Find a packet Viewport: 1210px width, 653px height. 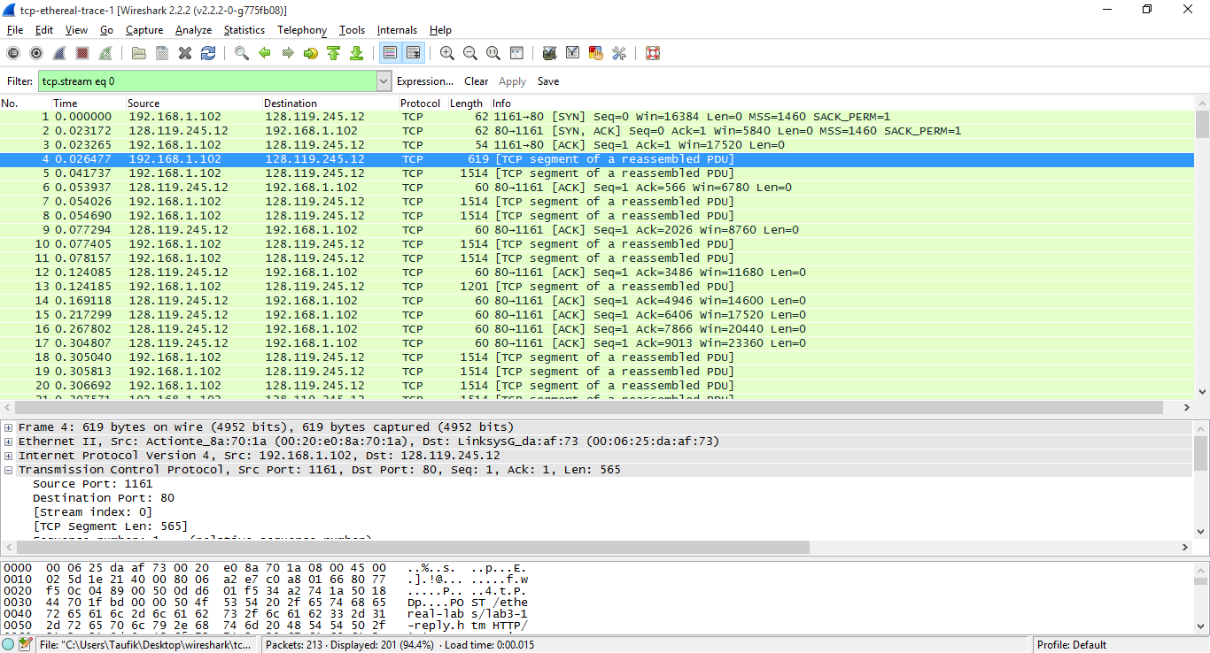tap(242, 53)
